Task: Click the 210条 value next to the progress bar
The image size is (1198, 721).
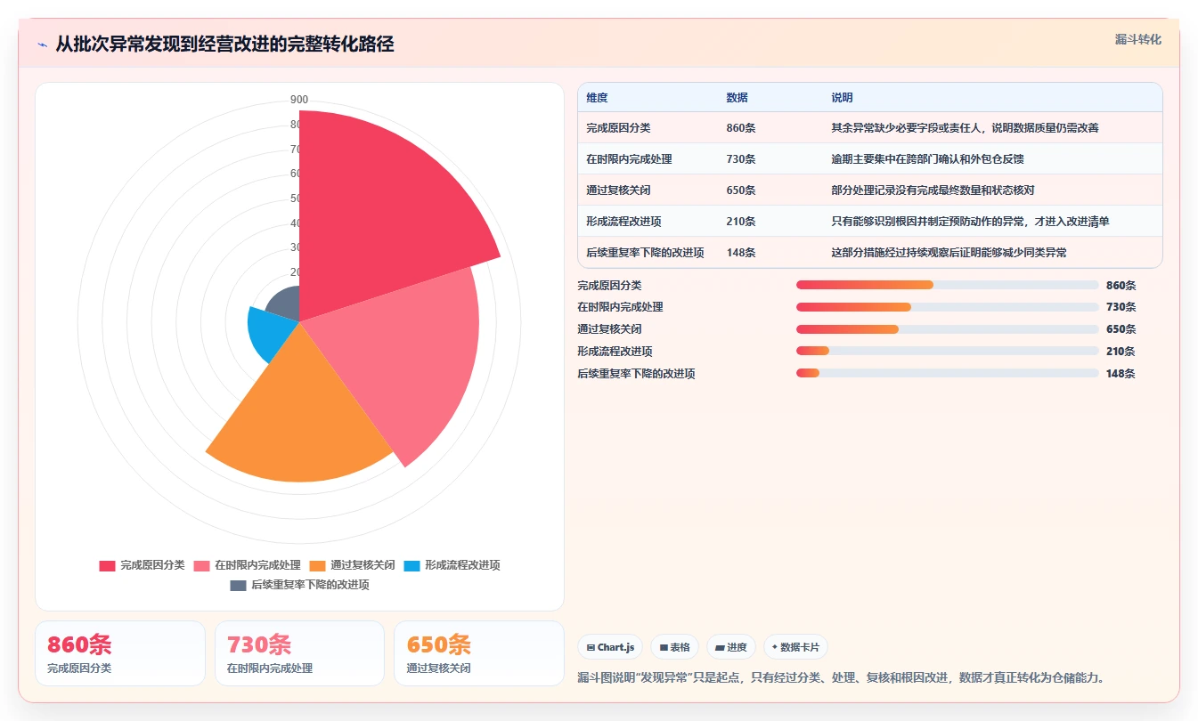Action: pos(1121,352)
